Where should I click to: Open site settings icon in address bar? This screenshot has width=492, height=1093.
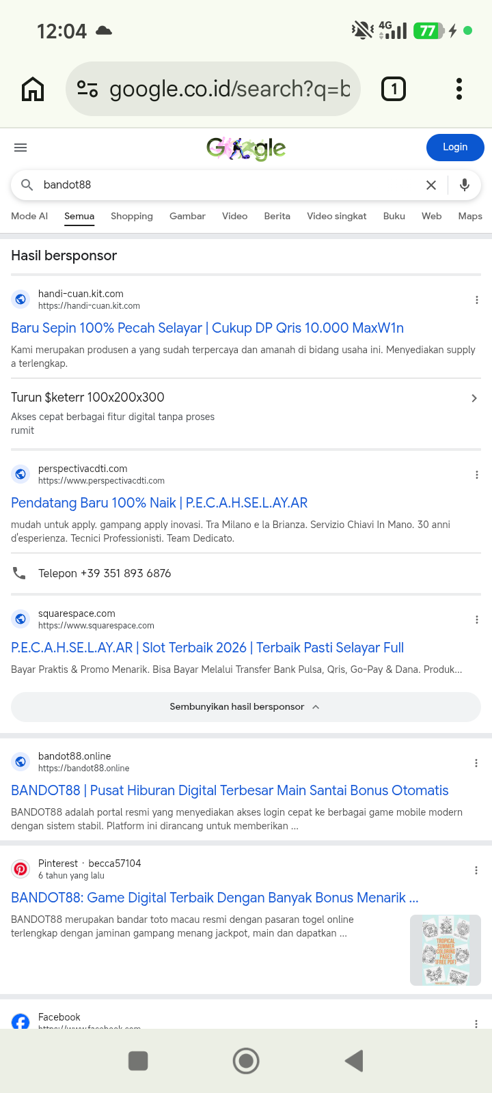pos(87,89)
